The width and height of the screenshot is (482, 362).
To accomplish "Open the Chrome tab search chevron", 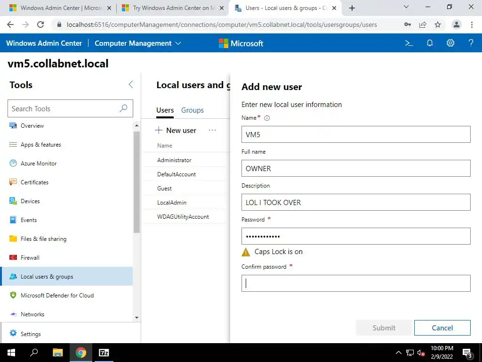I will tap(406, 7).
